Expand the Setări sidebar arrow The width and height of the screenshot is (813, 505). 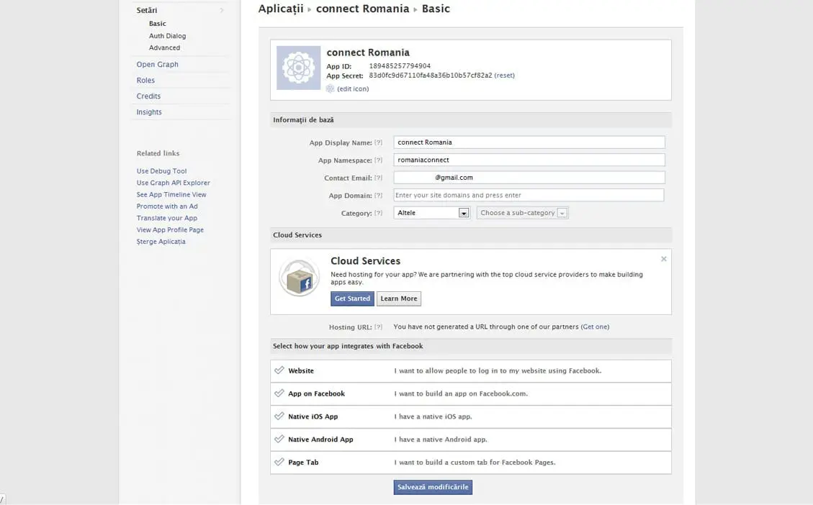click(222, 10)
